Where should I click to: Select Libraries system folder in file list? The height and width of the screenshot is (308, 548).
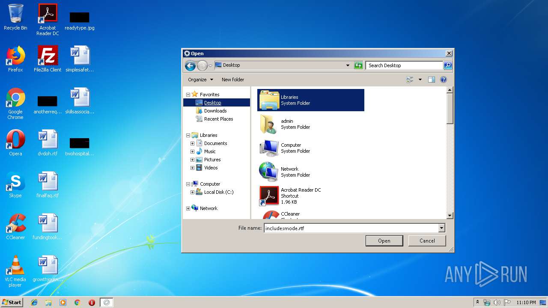pos(311,100)
